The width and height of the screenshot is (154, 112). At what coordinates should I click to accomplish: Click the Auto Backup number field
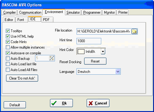[42, 58]
